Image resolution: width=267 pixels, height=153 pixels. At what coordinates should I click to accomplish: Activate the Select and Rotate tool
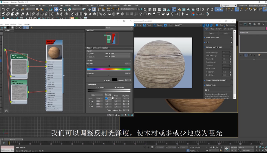coord(61,9)
